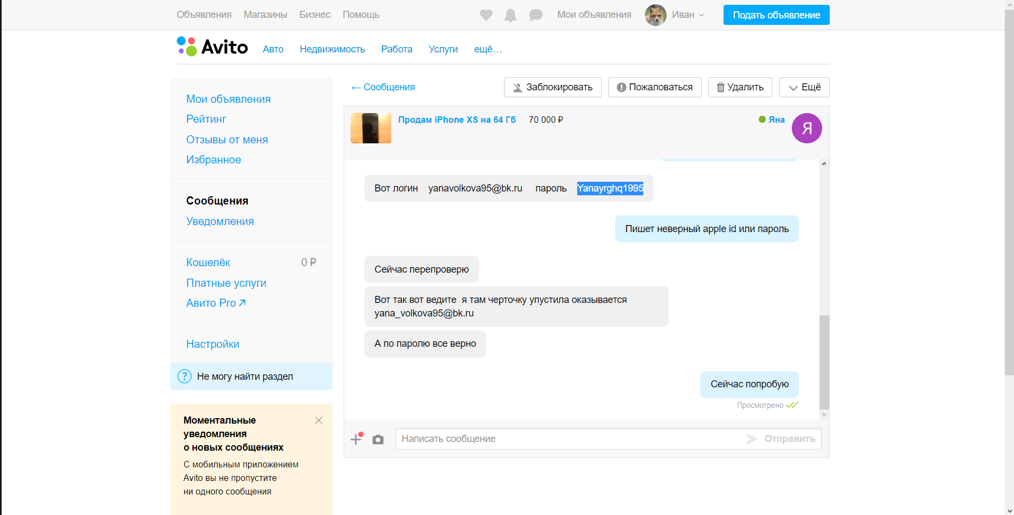Expand the Иван account dropdown
Image resolution: width=1014 pixels, height=515 pixels.
[x=688, y=15]
